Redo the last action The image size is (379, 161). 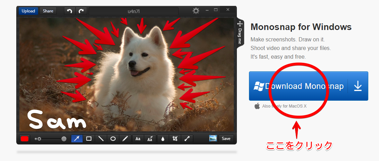[x=82, y=11]
